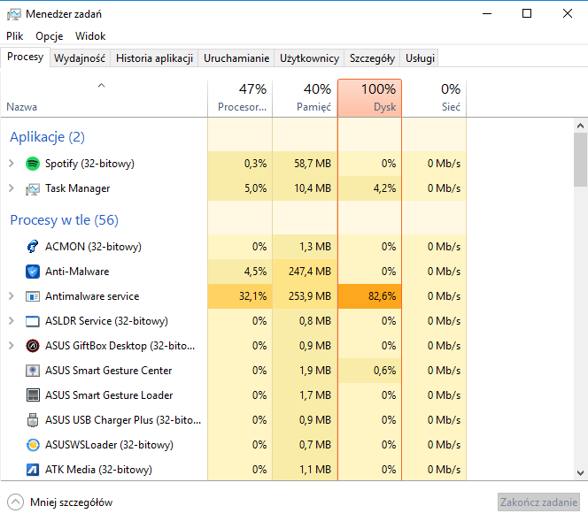588x521 pixels.
Task: Click the ASUS USB Charger Plus icon
Action: click(x=33, y=420)
